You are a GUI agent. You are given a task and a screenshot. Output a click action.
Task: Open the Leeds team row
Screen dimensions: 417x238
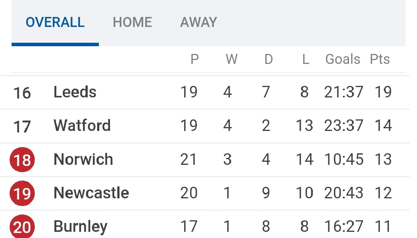tap(75, 92)
